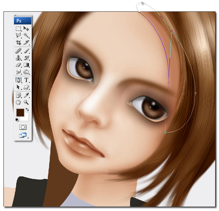This screenshot has height=211, width=219.
Task: Choose the Polygonal Lasso tool
Action: pos(18,35)
